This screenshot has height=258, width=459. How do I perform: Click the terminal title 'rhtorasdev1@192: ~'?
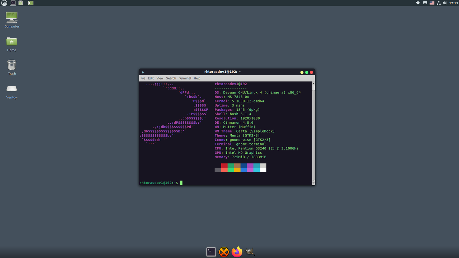point(222,72)
